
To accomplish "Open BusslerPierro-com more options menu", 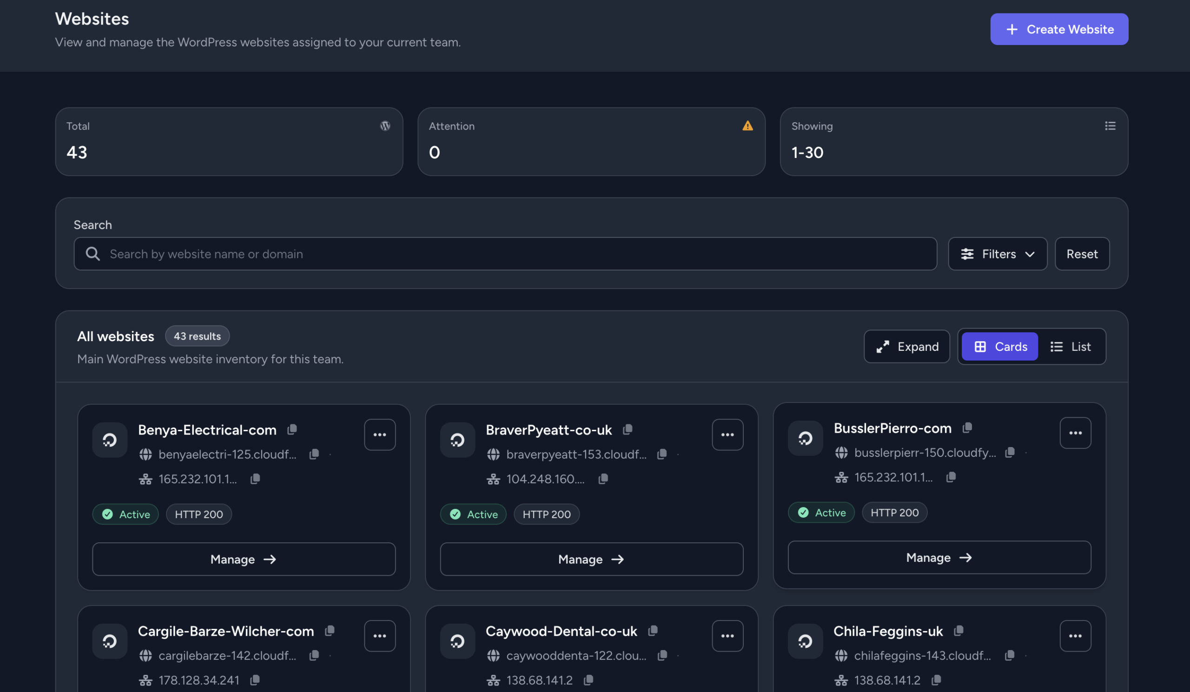I will 1075,432.
